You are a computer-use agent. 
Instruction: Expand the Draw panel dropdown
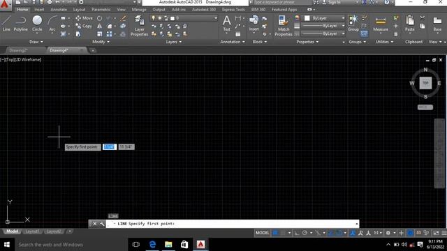pyautogui.click(x=36, y=42)
